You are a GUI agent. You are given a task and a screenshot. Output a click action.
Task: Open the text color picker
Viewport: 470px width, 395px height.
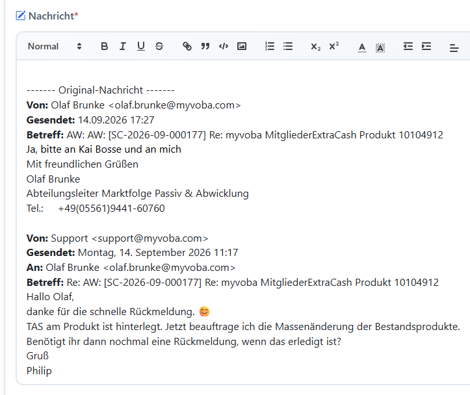click(362, 47)
